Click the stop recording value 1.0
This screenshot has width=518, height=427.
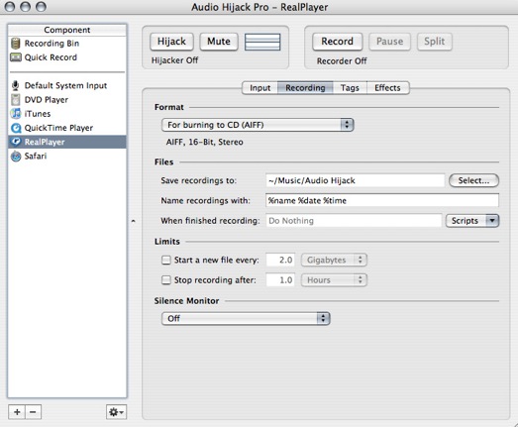click(x=280, y=280)
